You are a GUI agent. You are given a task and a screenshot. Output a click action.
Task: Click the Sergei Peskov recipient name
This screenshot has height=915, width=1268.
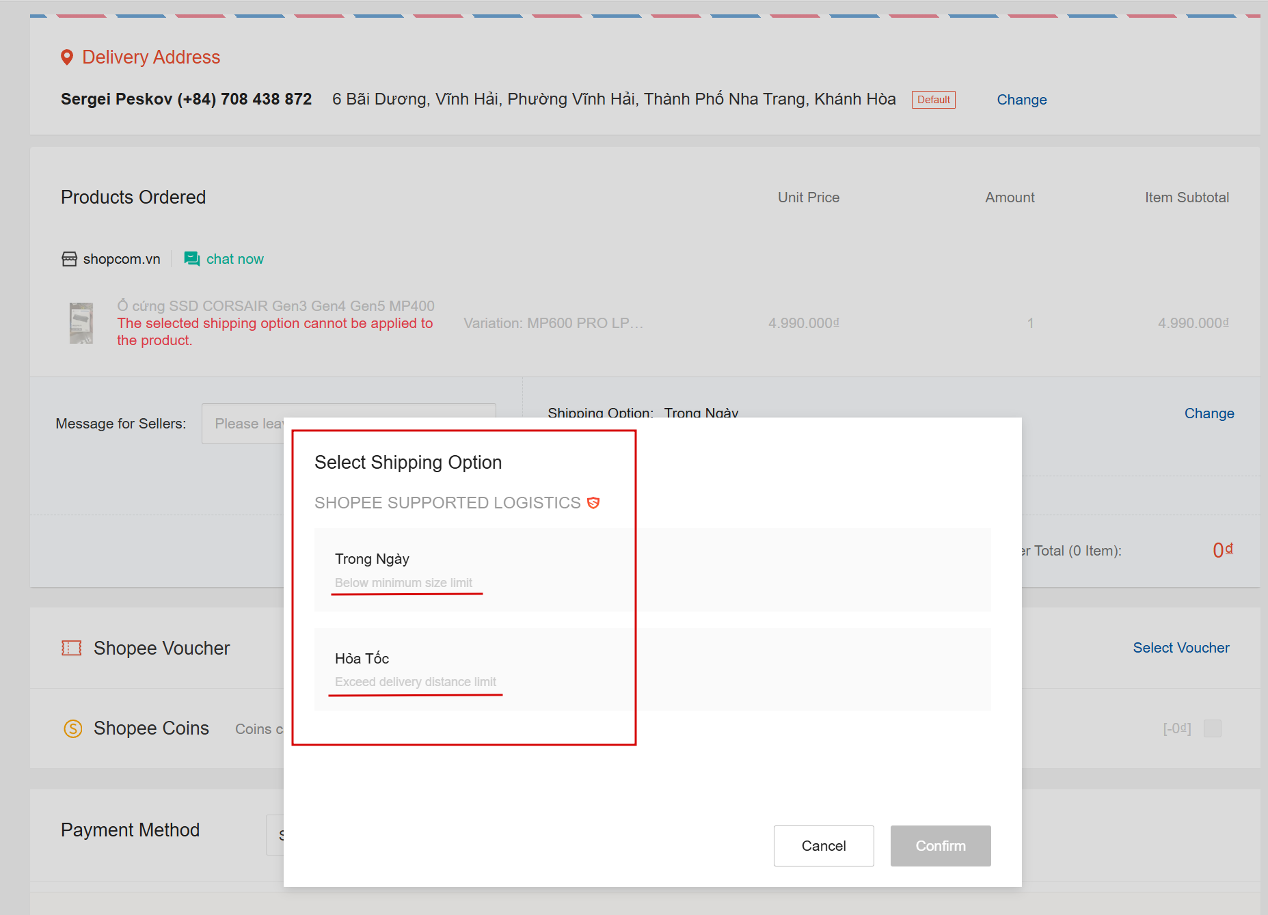tap(117, 99)
